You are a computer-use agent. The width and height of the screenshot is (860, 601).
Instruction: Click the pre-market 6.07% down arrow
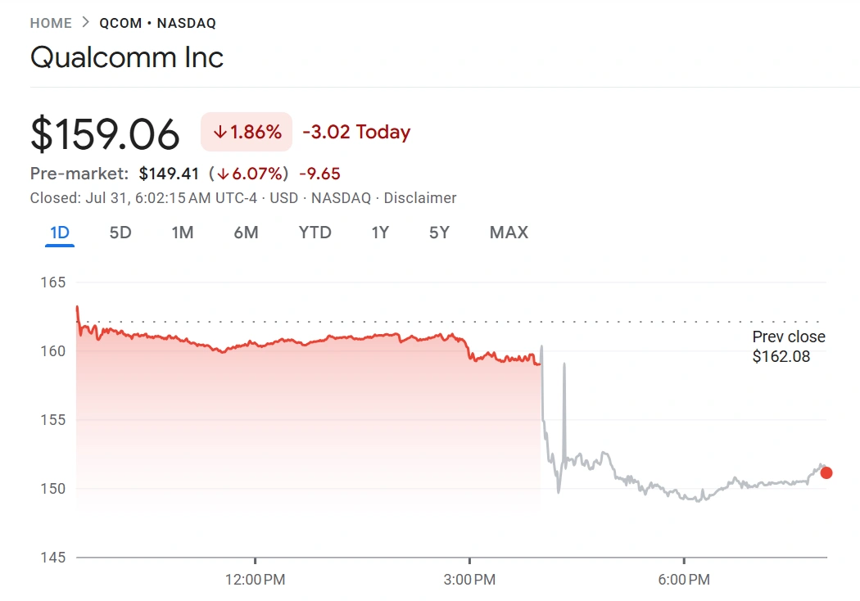(x=223, y=174)
